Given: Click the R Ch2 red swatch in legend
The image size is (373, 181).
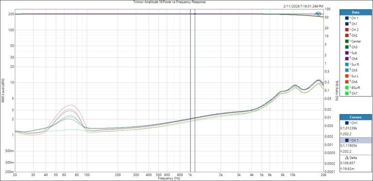Looking at the screenshot, I should click(347, 35).
